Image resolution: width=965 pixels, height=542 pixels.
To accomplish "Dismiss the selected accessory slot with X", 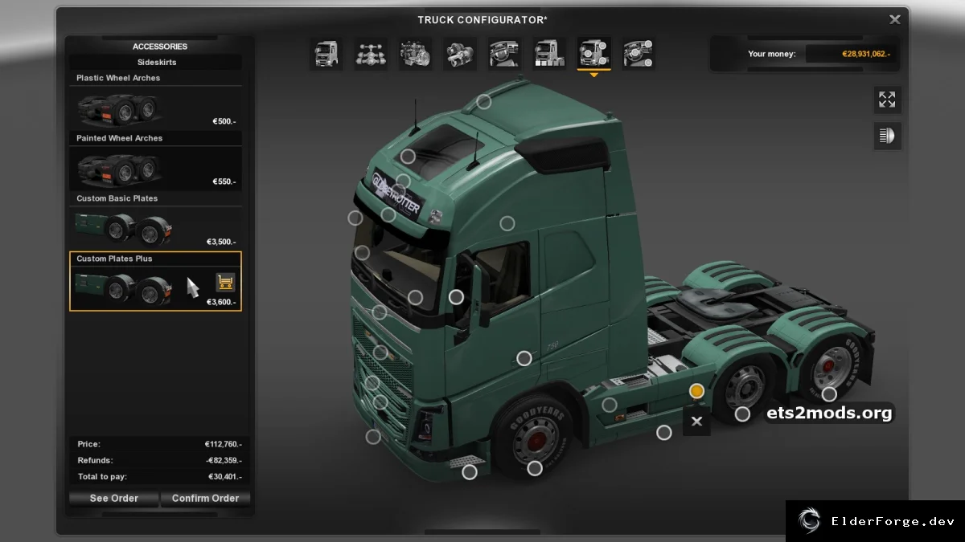I will tap(696, 422).
